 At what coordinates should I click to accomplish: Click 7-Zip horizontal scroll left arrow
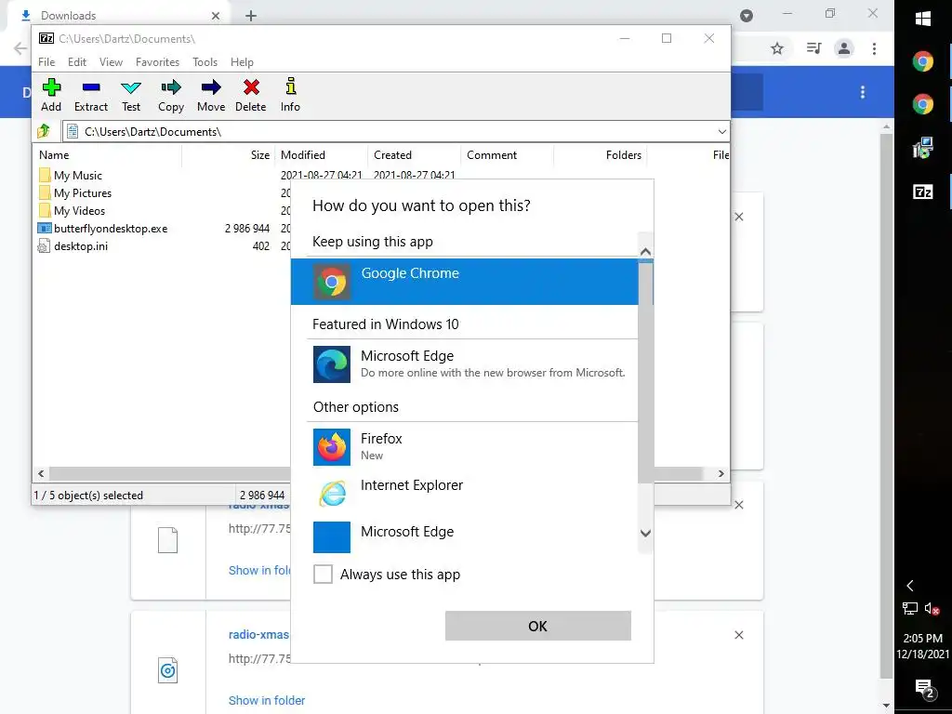[x=41, y=473]
